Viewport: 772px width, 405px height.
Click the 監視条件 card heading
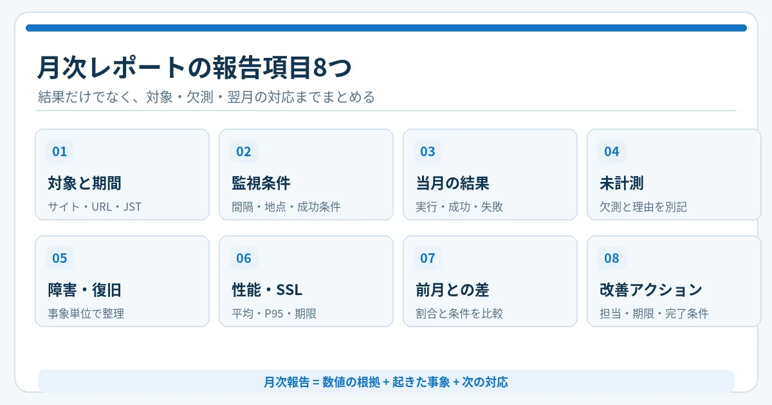tap(261, 183)
